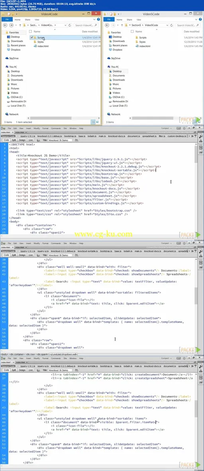Toggle select-all checkbox beside Name in Video4Code
Image resolution: width=204 pixels, height=471 pixels.
31,32
